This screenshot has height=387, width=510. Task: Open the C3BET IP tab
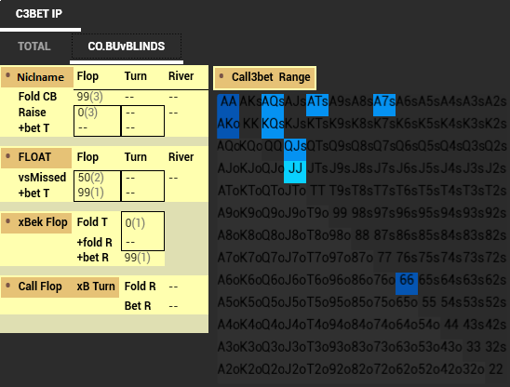39,14
